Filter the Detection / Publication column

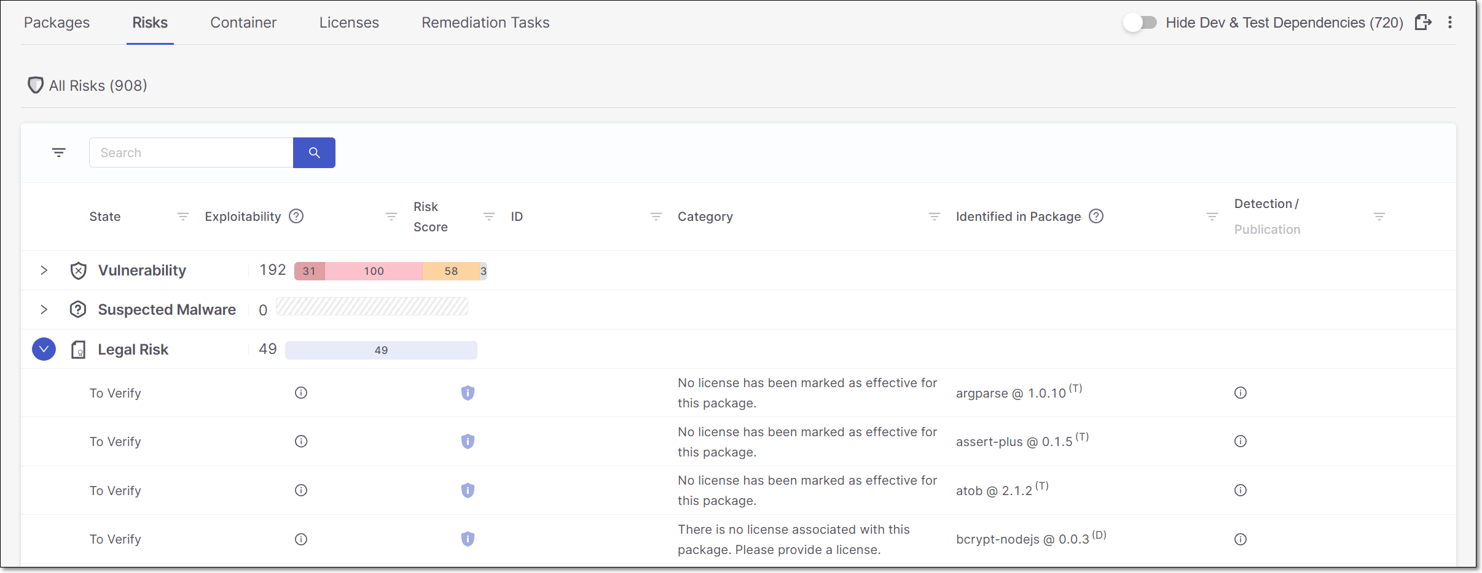(x=1379, y=217)
